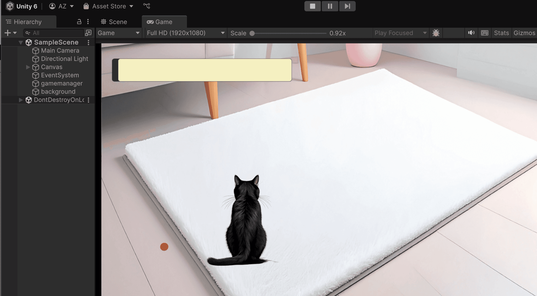The height and width of the screenshot is (296, 537).
Task: Mute game audio with the speaker icon
Action: point(471,33)
